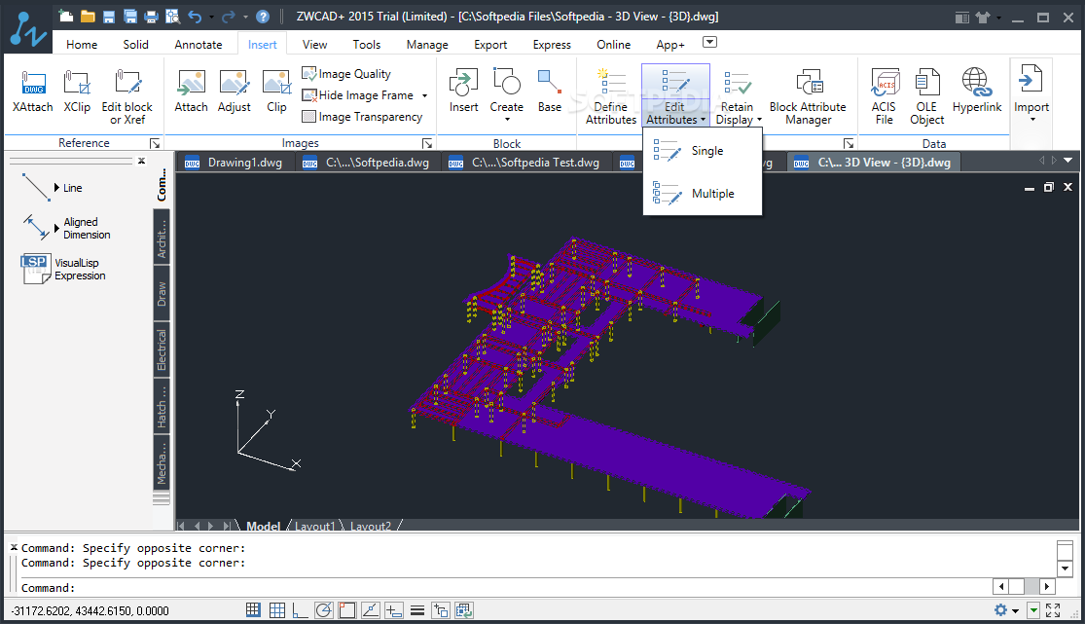Click Image Quality option

coord(346,73)
